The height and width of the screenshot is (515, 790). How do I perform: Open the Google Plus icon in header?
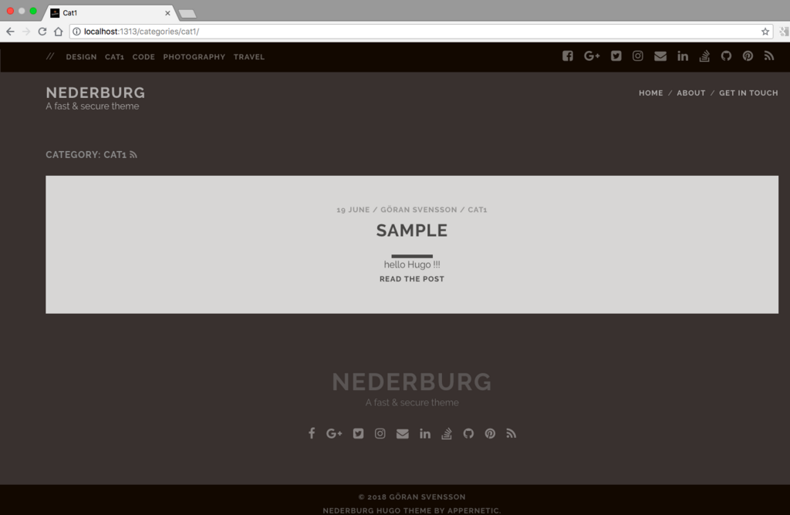[x=592, y=56]
